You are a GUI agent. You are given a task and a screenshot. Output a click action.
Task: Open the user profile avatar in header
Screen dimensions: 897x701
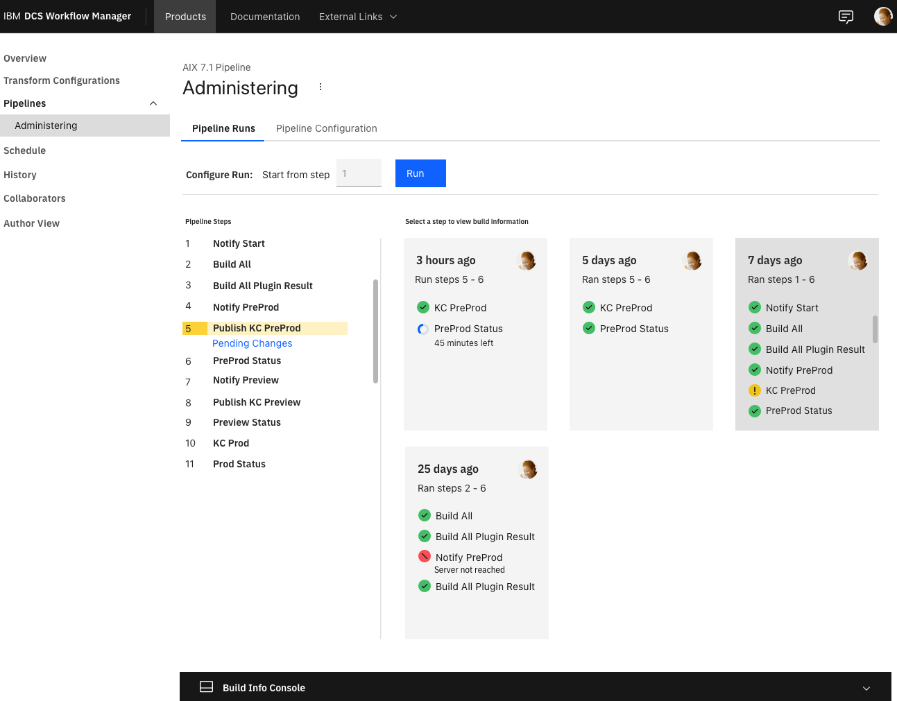tap(883, 17)
